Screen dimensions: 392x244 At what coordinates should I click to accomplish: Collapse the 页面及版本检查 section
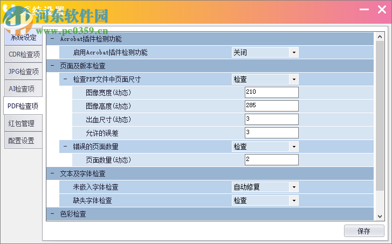click(52, 66)
